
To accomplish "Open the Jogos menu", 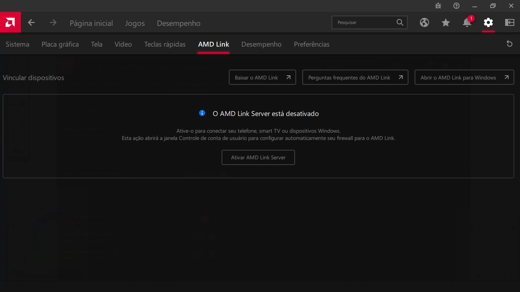I will [135, 23].
